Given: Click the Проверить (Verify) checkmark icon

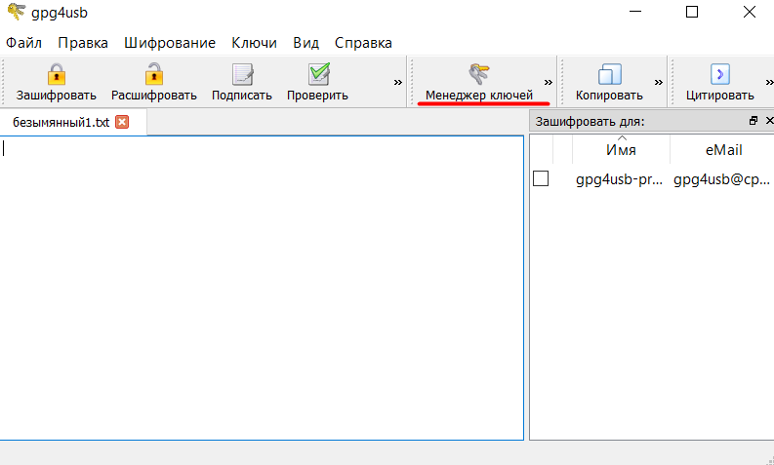Looking at the screenshot, I should click(x=317, y=75).
